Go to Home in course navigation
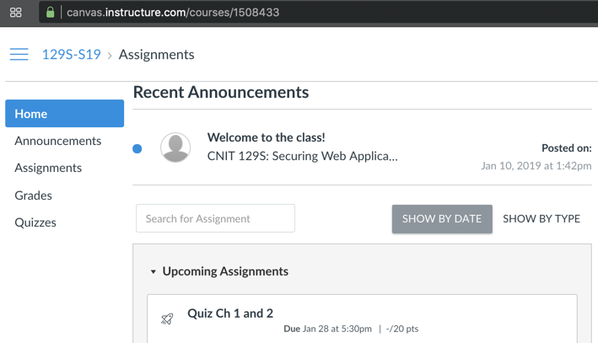598x343 pixels. coord(64,114)
